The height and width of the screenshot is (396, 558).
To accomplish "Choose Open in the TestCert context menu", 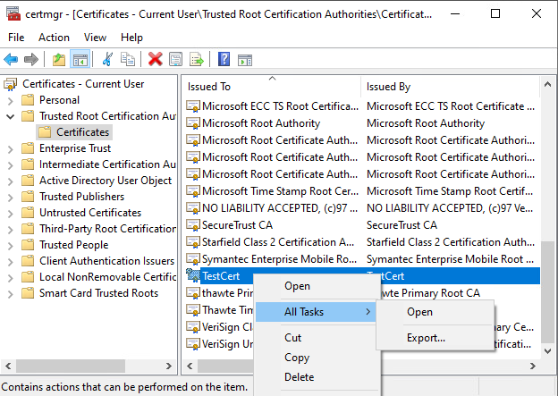I will coord(317,286).
